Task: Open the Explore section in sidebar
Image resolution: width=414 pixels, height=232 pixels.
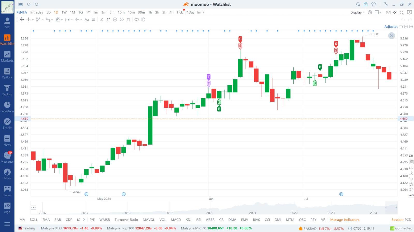Action: pyautogui.click(x=7, y=90)
